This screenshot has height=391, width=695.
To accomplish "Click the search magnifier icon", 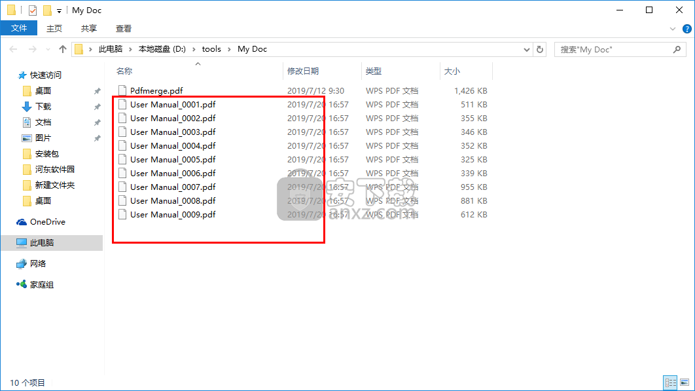I will point(677,50).
